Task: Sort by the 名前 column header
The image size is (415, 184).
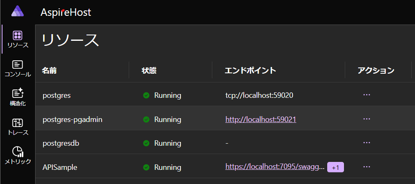Action: pyautogui.click(x=49, y=70)
